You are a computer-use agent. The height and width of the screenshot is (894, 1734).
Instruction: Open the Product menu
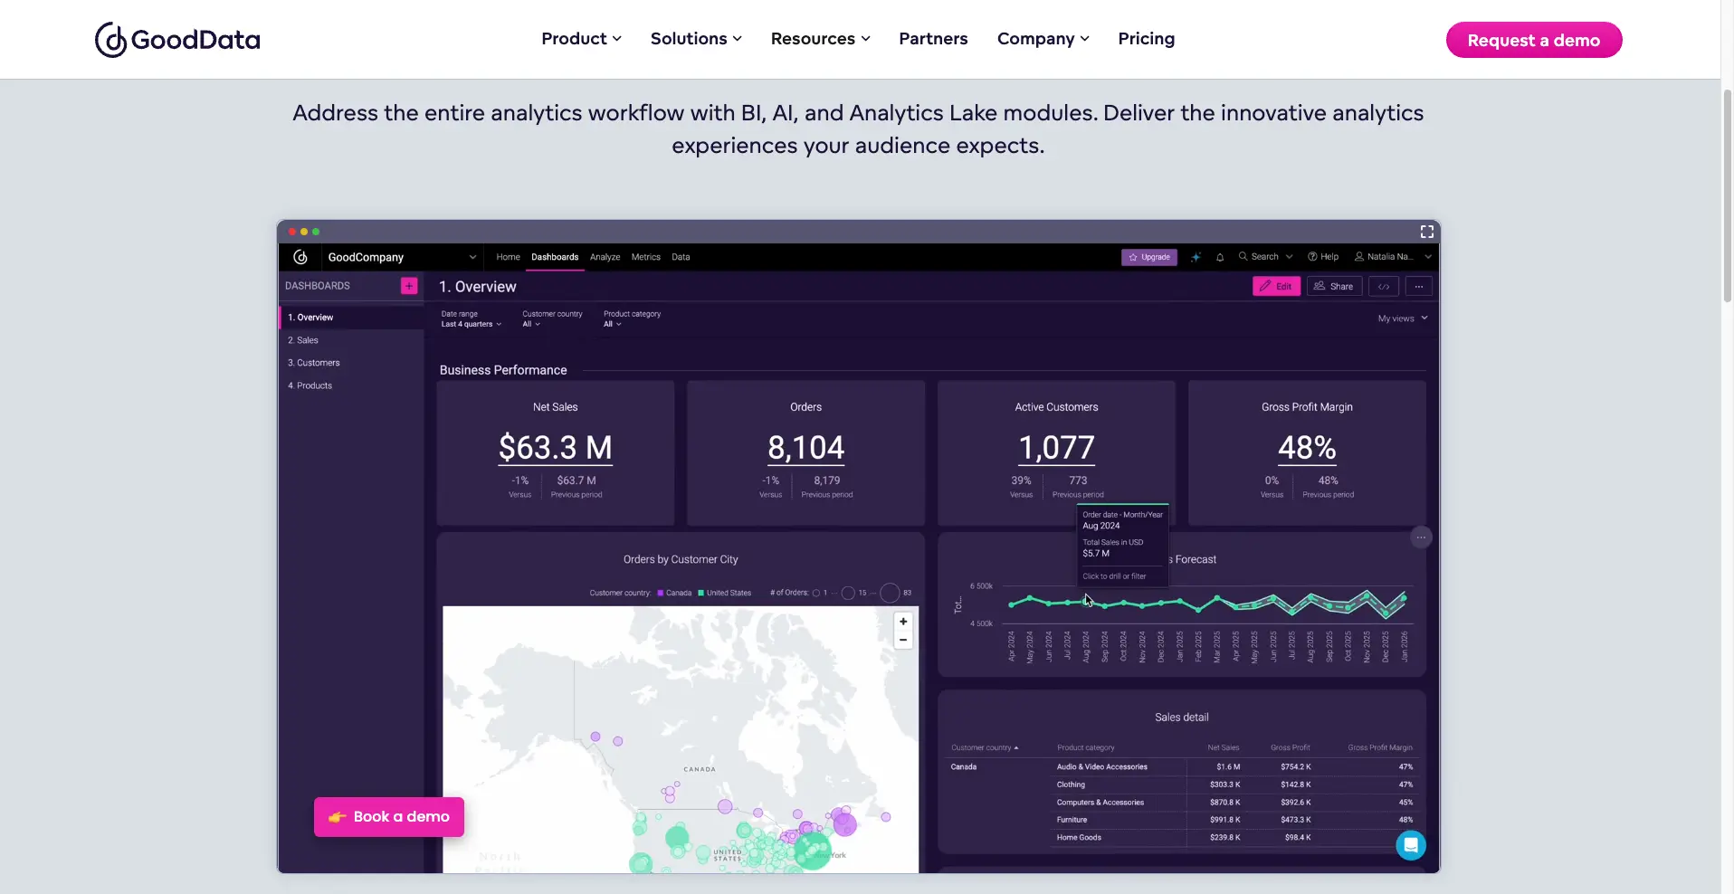tap(581, 39)
